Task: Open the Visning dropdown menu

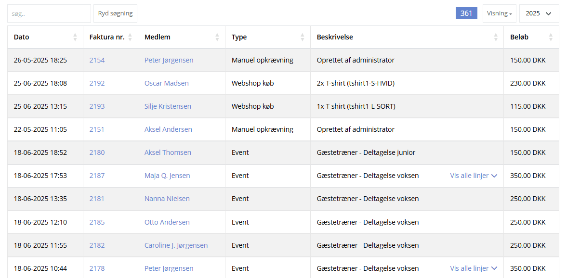Action: 500,13
